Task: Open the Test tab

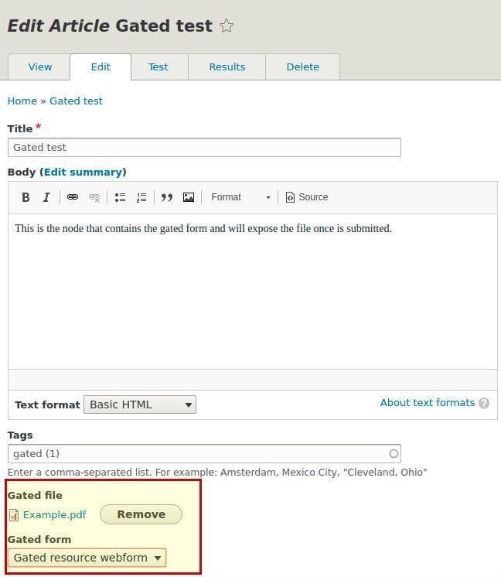Action: coord(158,67)
